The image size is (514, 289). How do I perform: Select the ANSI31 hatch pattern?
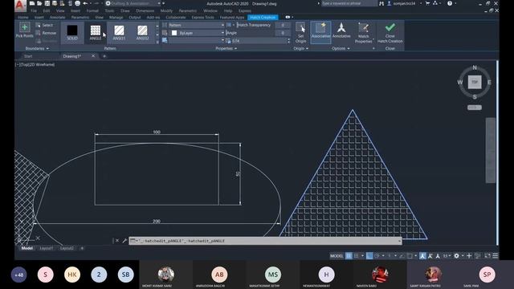[119, 32]
